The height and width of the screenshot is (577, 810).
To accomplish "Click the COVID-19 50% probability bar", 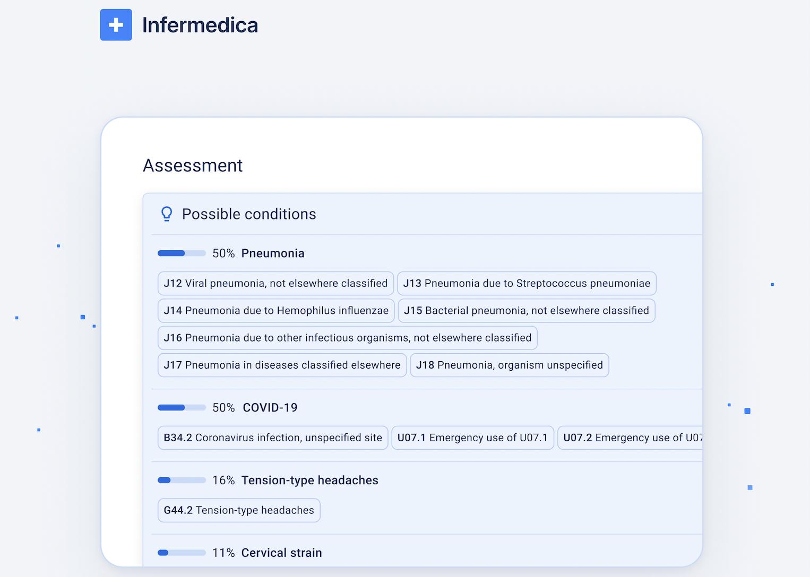I will pos(182,408).
